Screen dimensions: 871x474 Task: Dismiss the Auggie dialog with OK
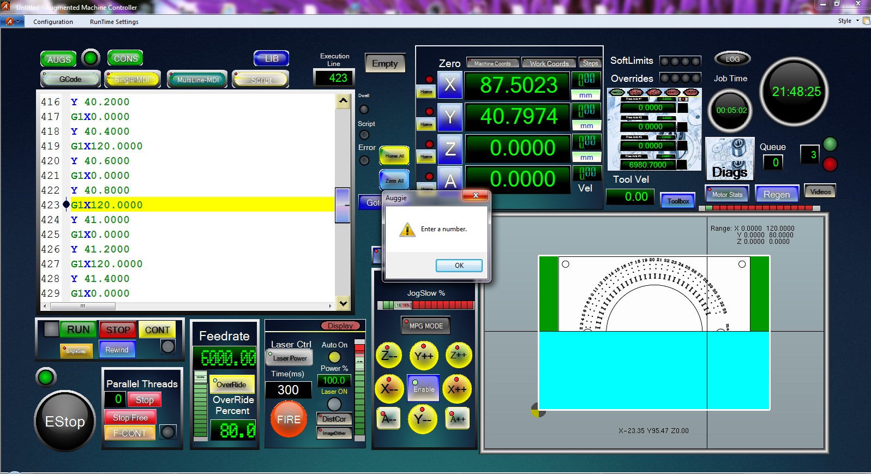point(459,266)
